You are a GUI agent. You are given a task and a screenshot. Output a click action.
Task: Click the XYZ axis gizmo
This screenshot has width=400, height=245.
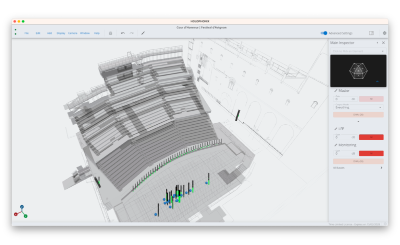[21, 211]
